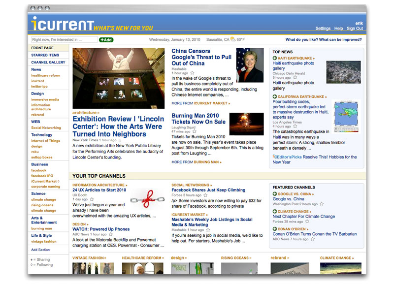Expand More From iCurrent Market link

200,103
